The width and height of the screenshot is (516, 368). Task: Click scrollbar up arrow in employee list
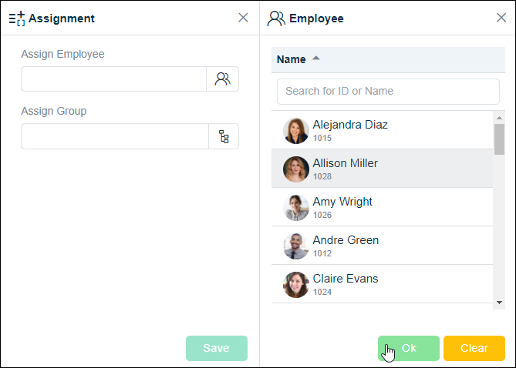[499, 118]
